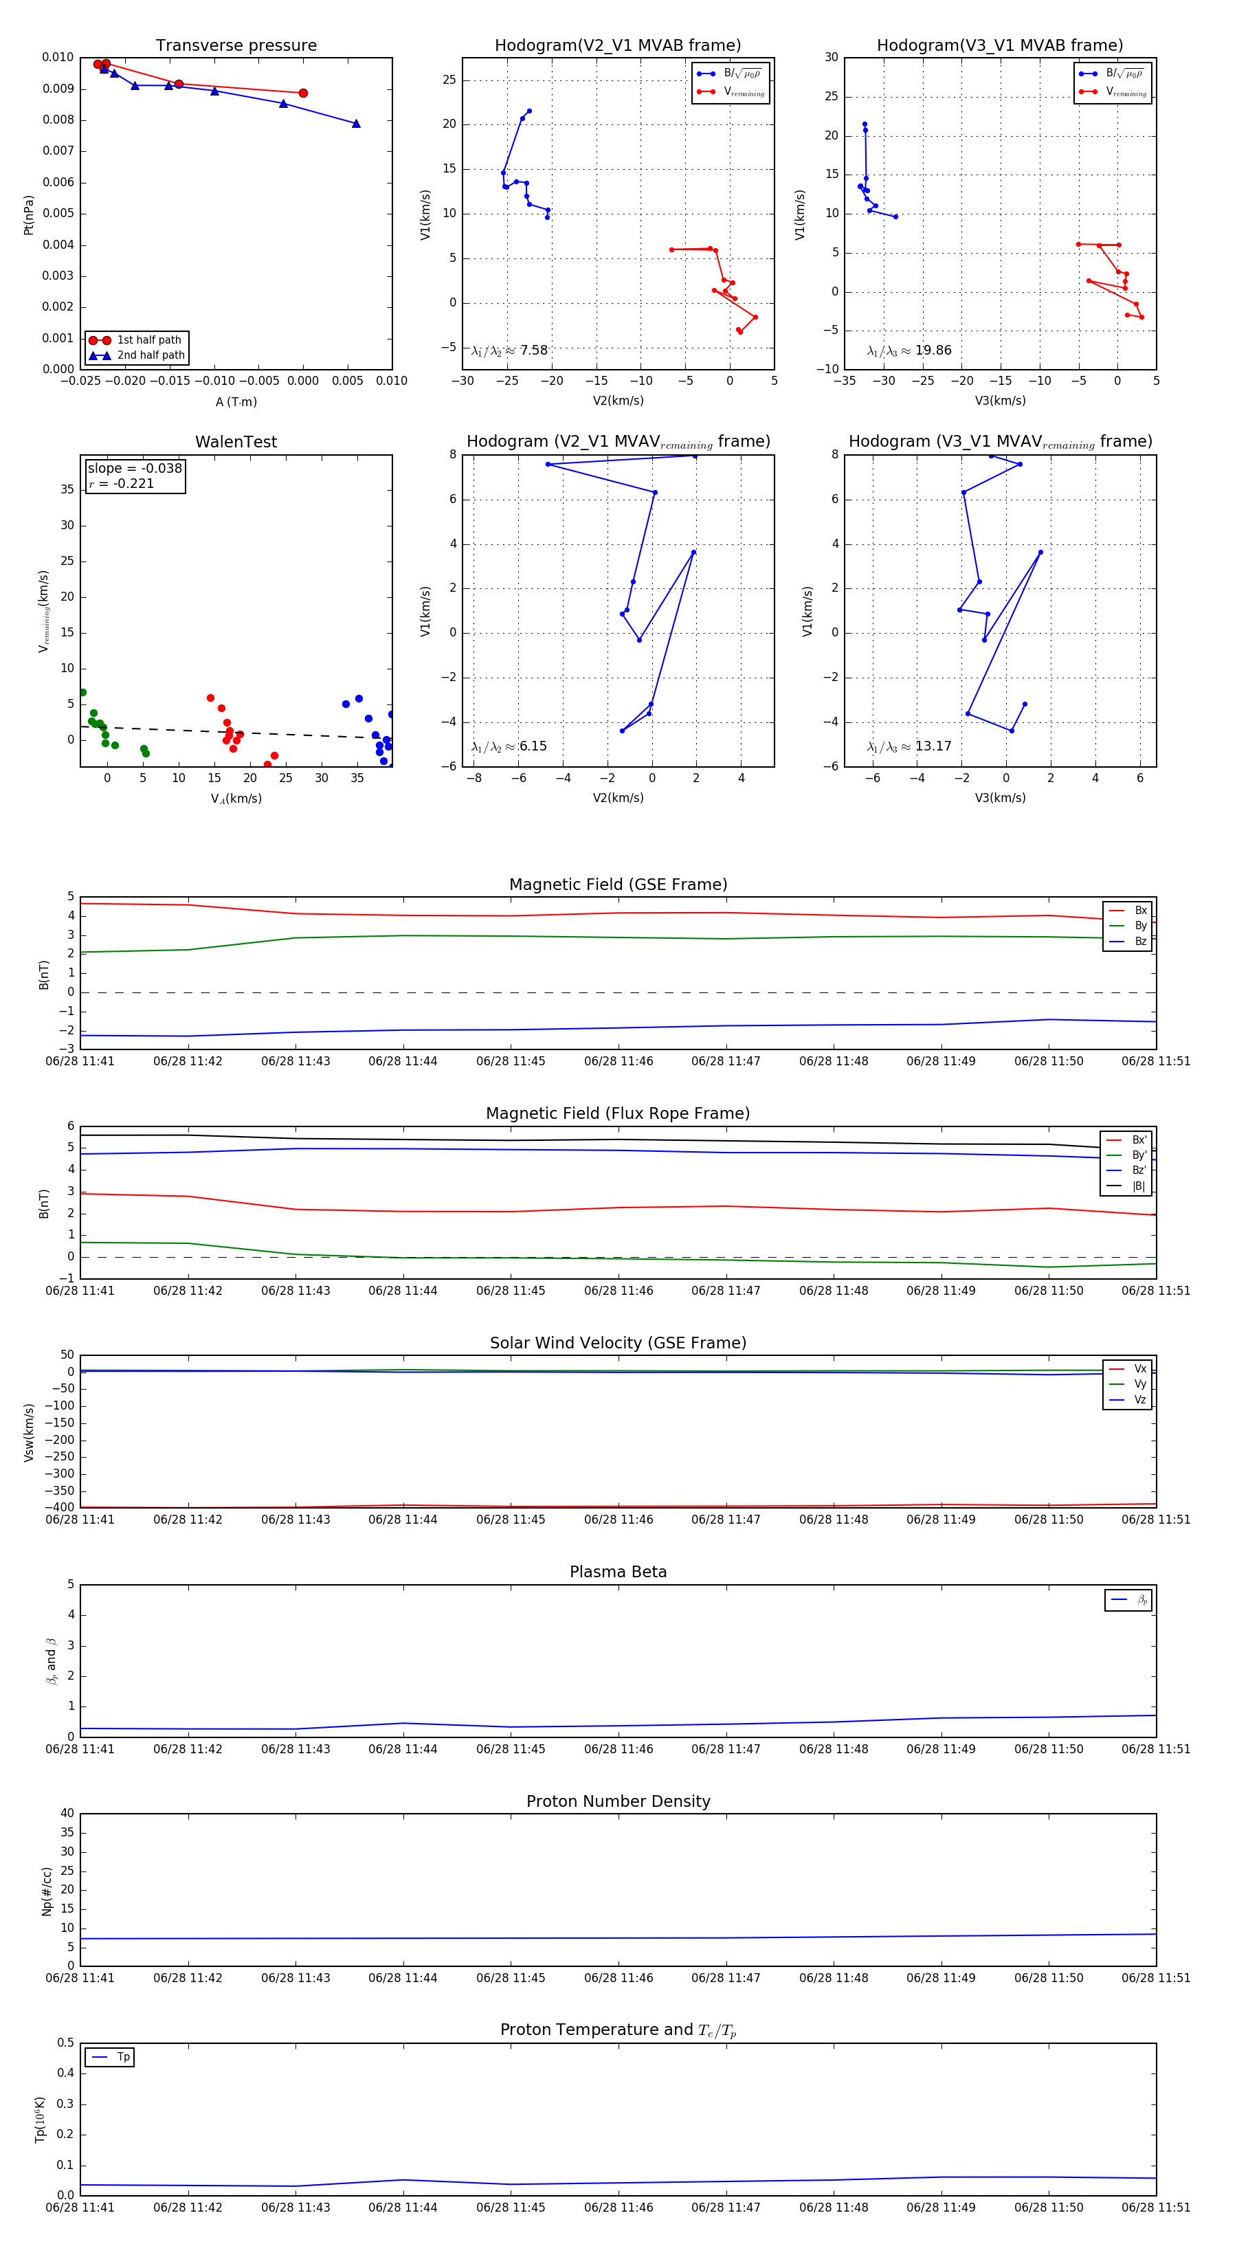
Task: Select the 'Vx' legend entry in velocity plot
Action: coord(1128,1369)
